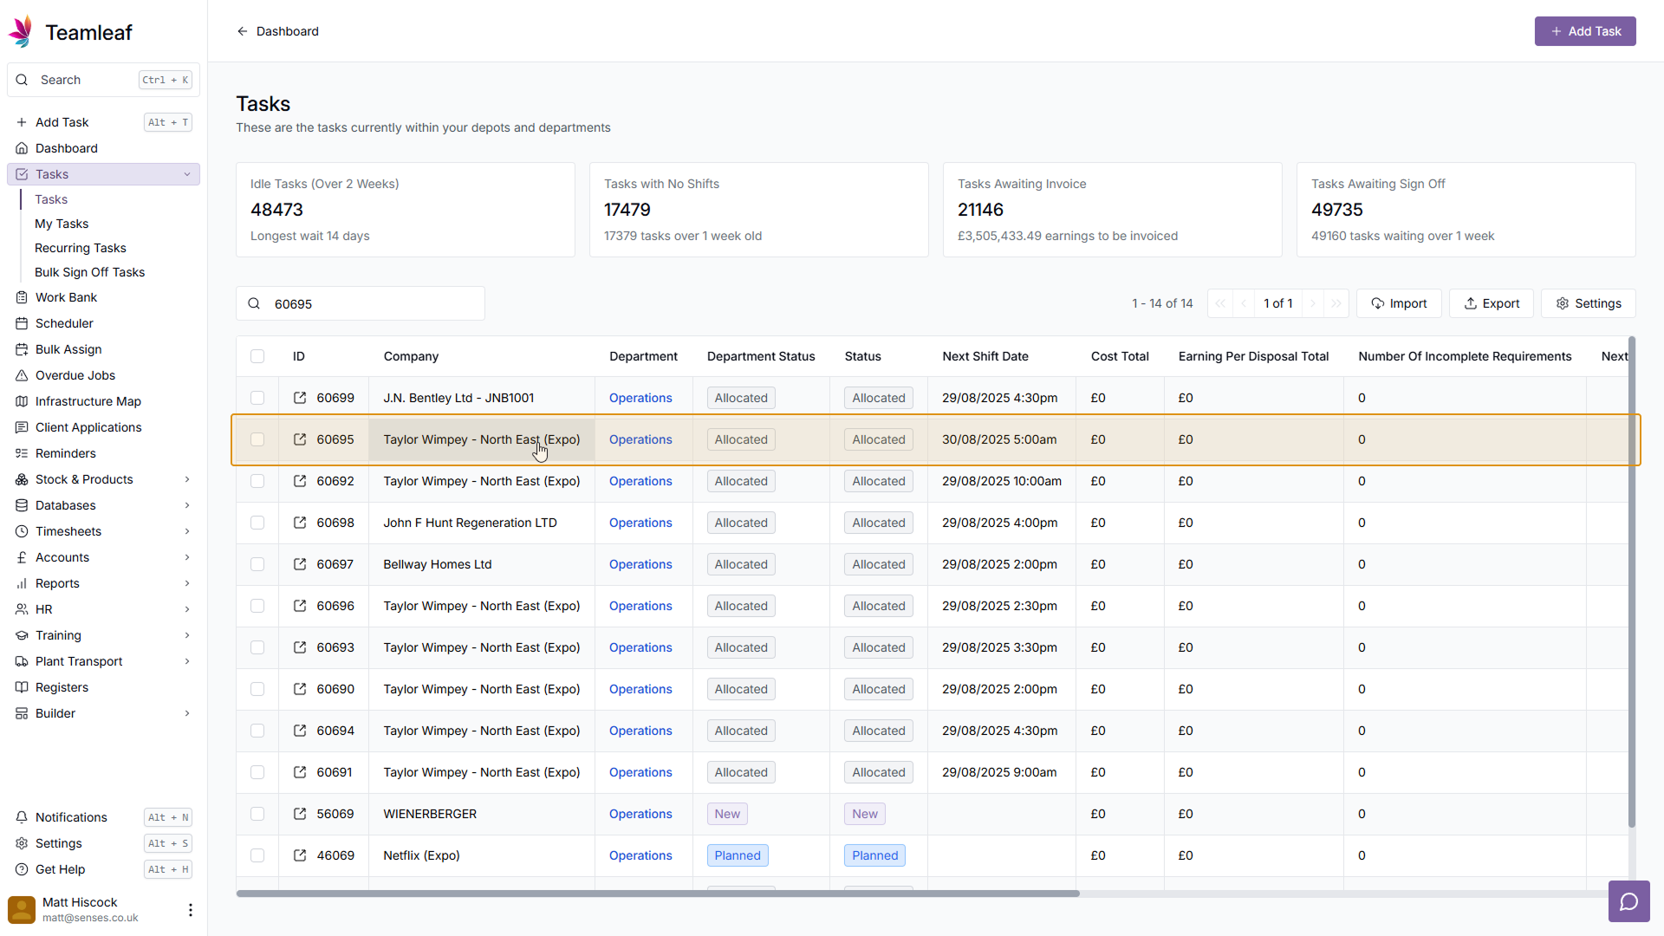The height and width of the screenshot is (936, 1664).
Task: Click the sidebar Add Task item
Action: click(103, 122)
